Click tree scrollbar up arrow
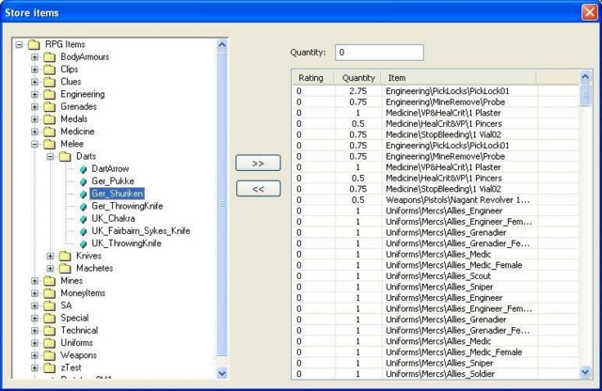This screenshot has width=602, height=391. (x=222, y=45)
